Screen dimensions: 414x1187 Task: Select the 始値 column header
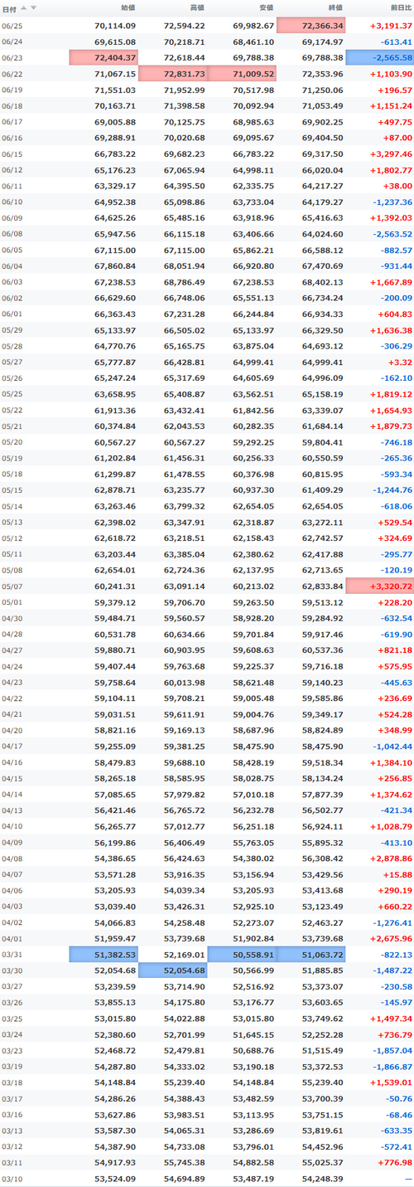[x=128, y=7]
